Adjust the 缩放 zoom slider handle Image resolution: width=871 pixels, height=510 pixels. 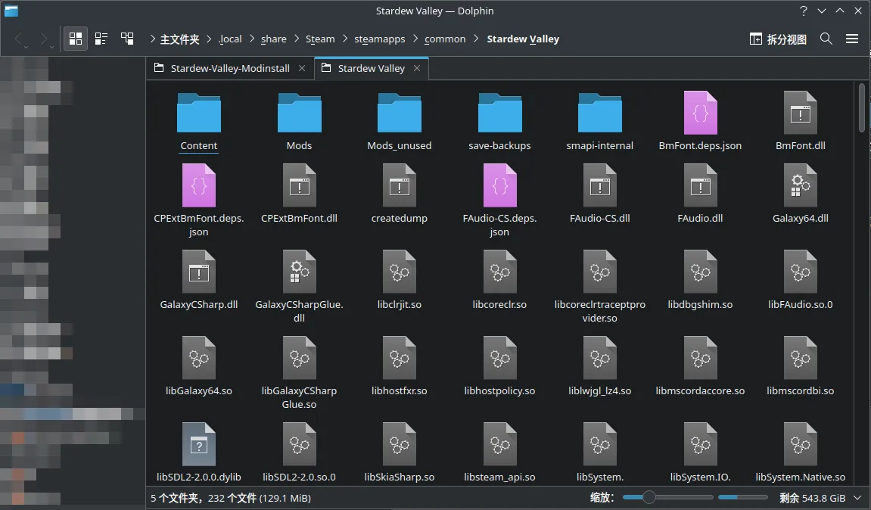(x=649, y=497)
